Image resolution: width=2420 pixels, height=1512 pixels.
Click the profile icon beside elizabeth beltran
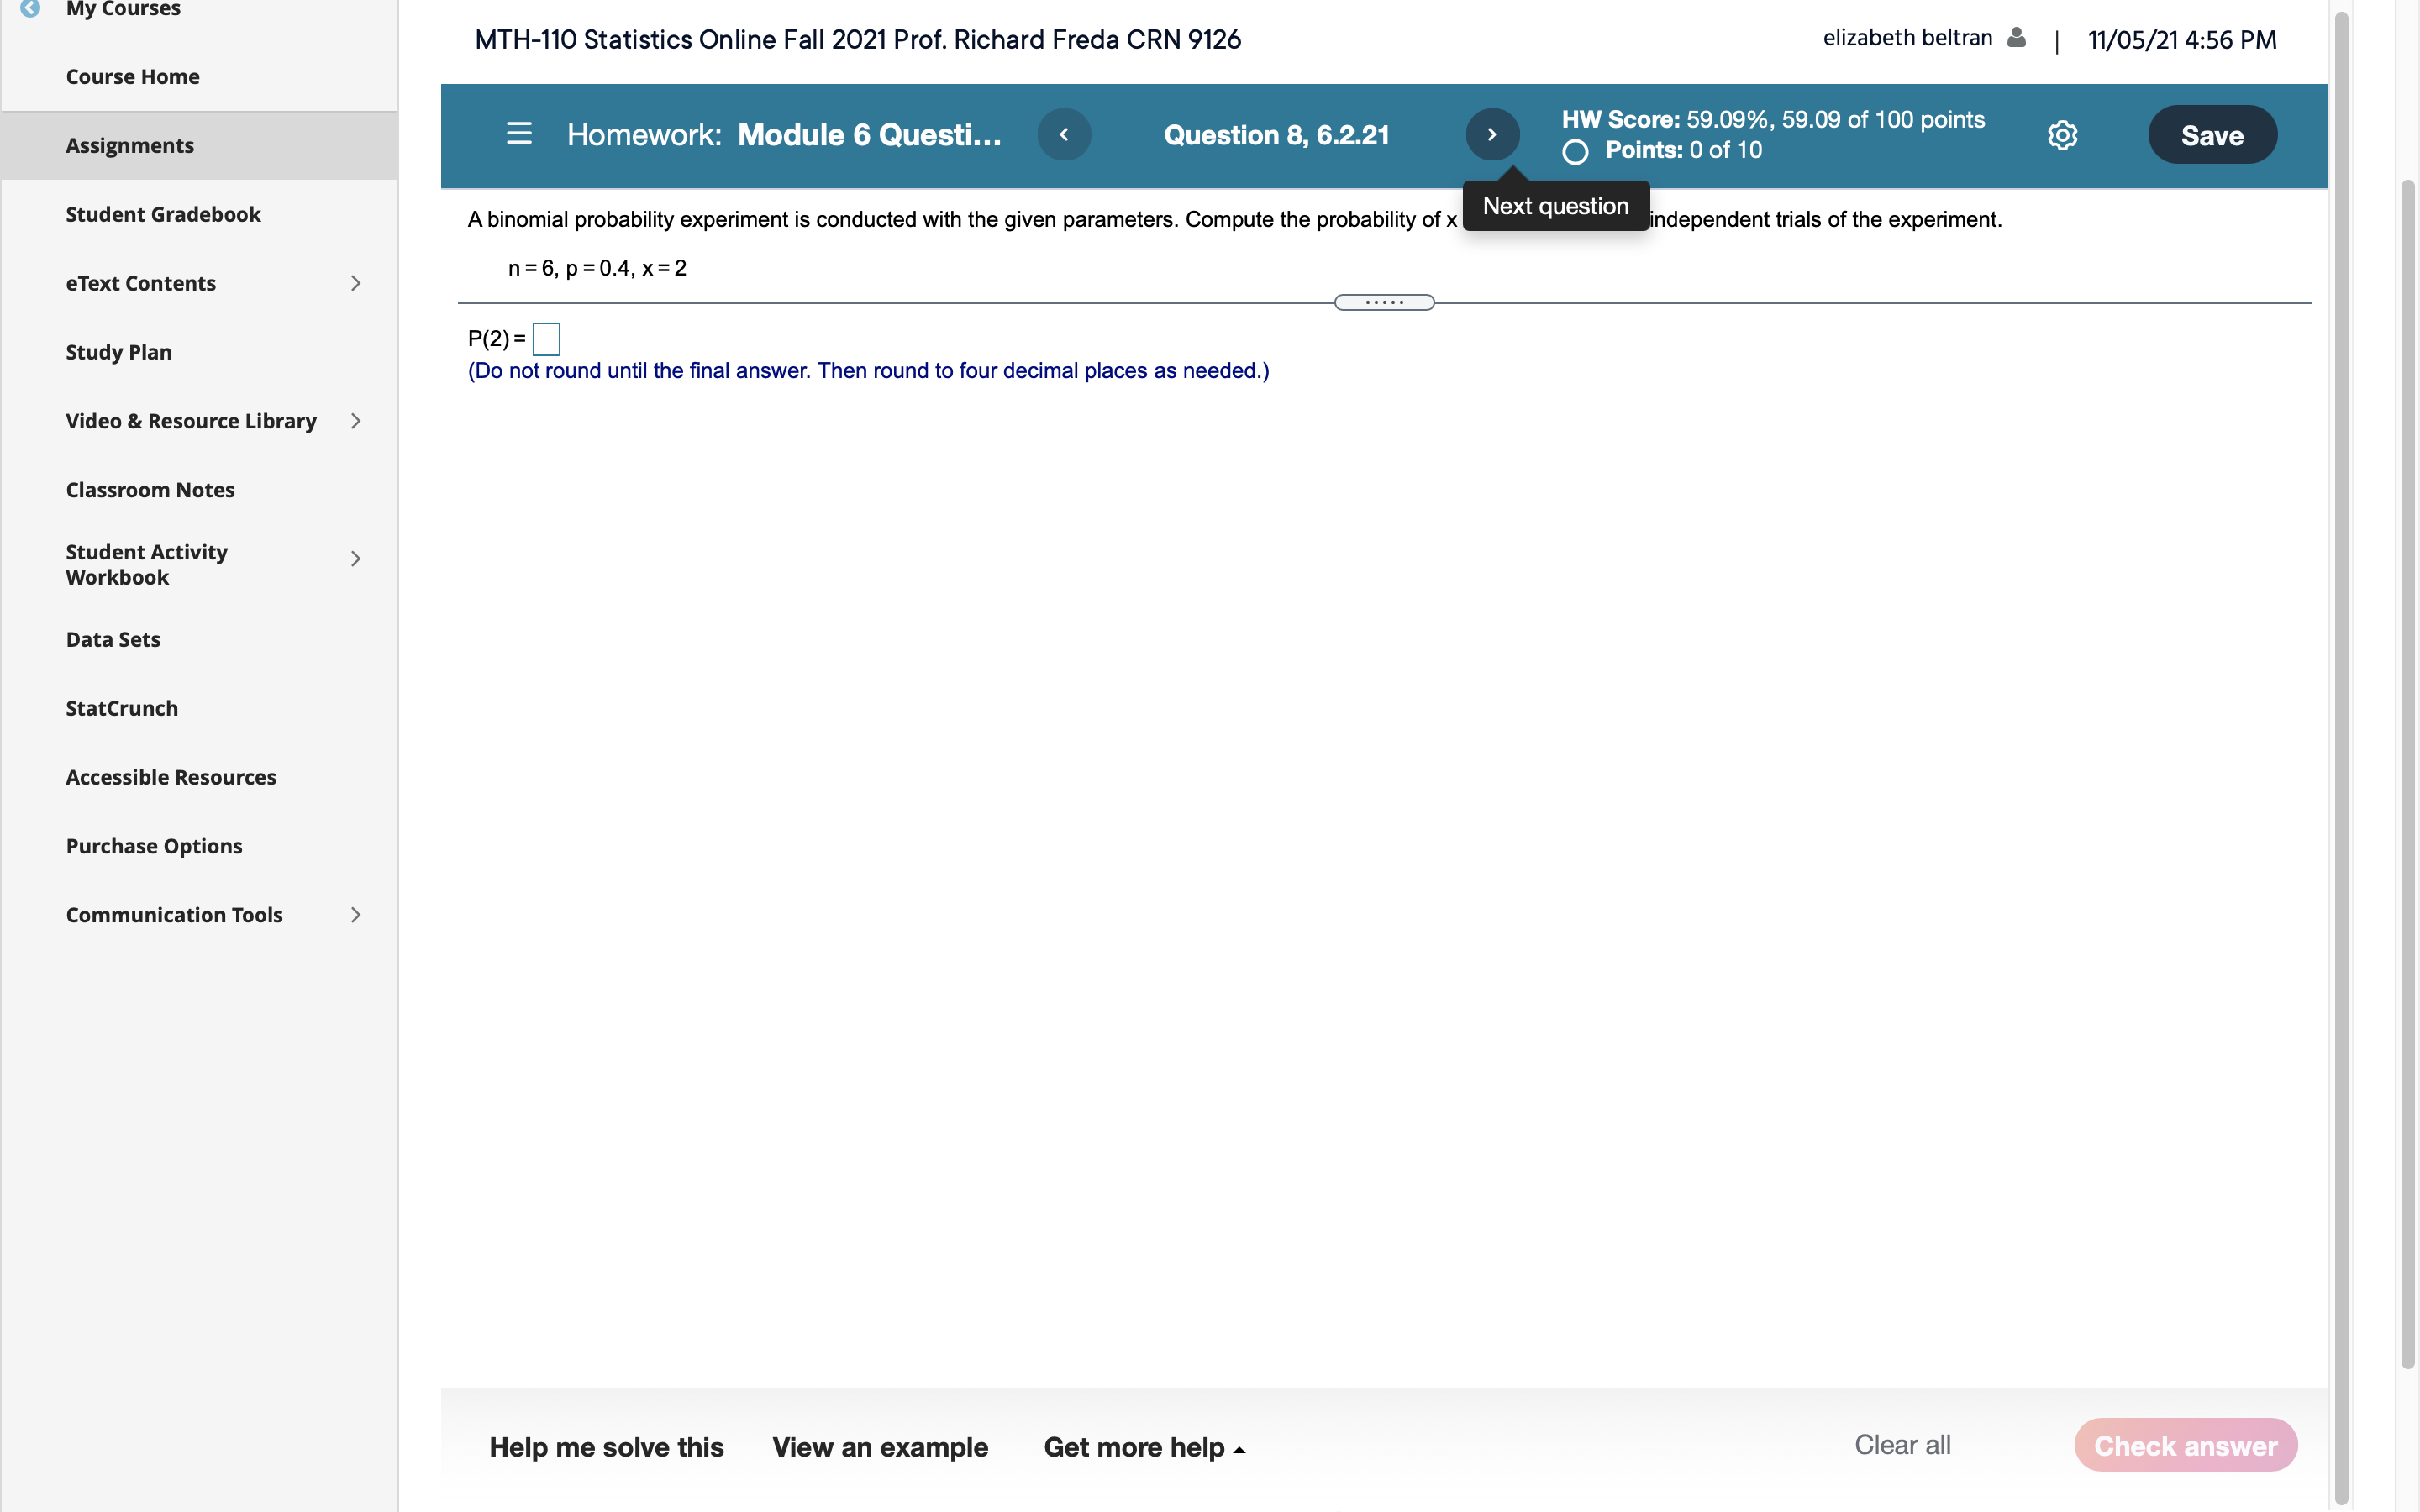click(2016, 37)
